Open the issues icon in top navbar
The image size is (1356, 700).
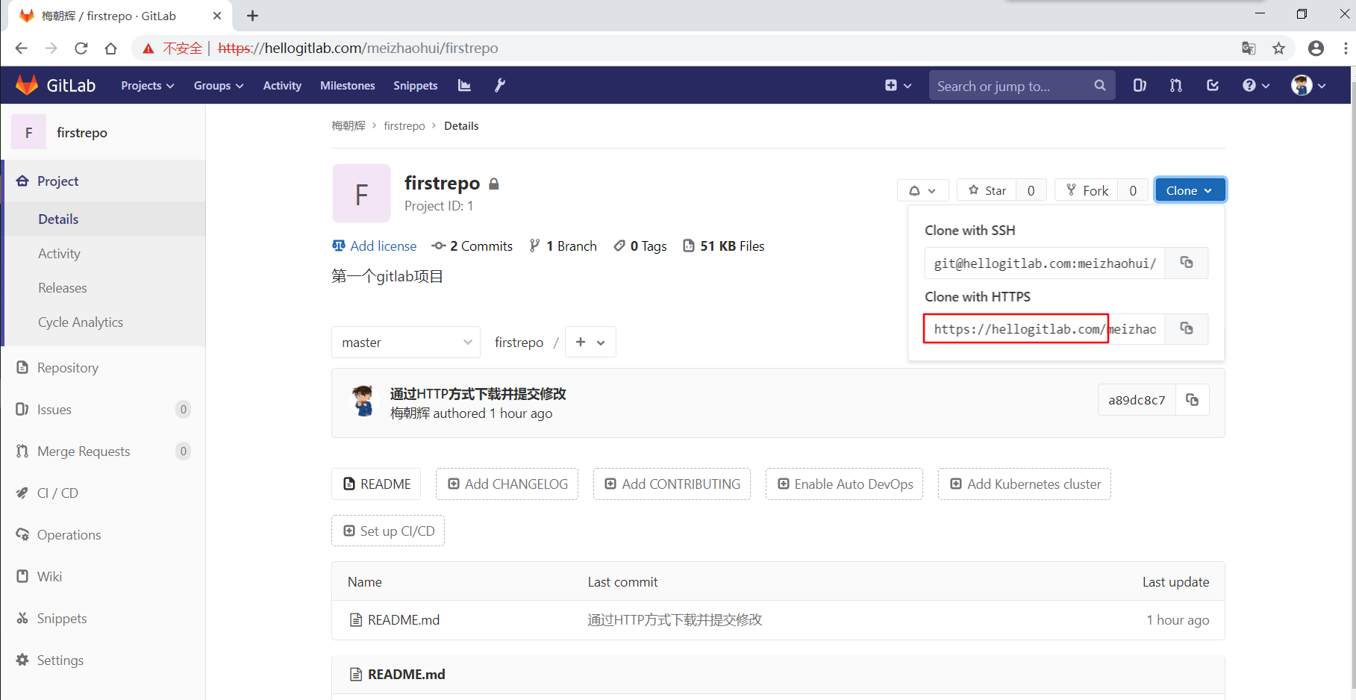1140,85
